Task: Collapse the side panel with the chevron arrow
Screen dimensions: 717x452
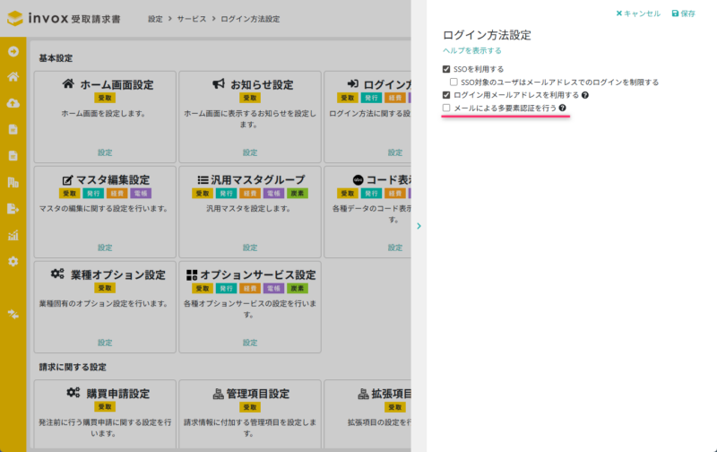Action: tap(419, 226)
